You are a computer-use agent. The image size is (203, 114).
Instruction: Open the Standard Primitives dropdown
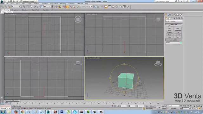(174, 21)
